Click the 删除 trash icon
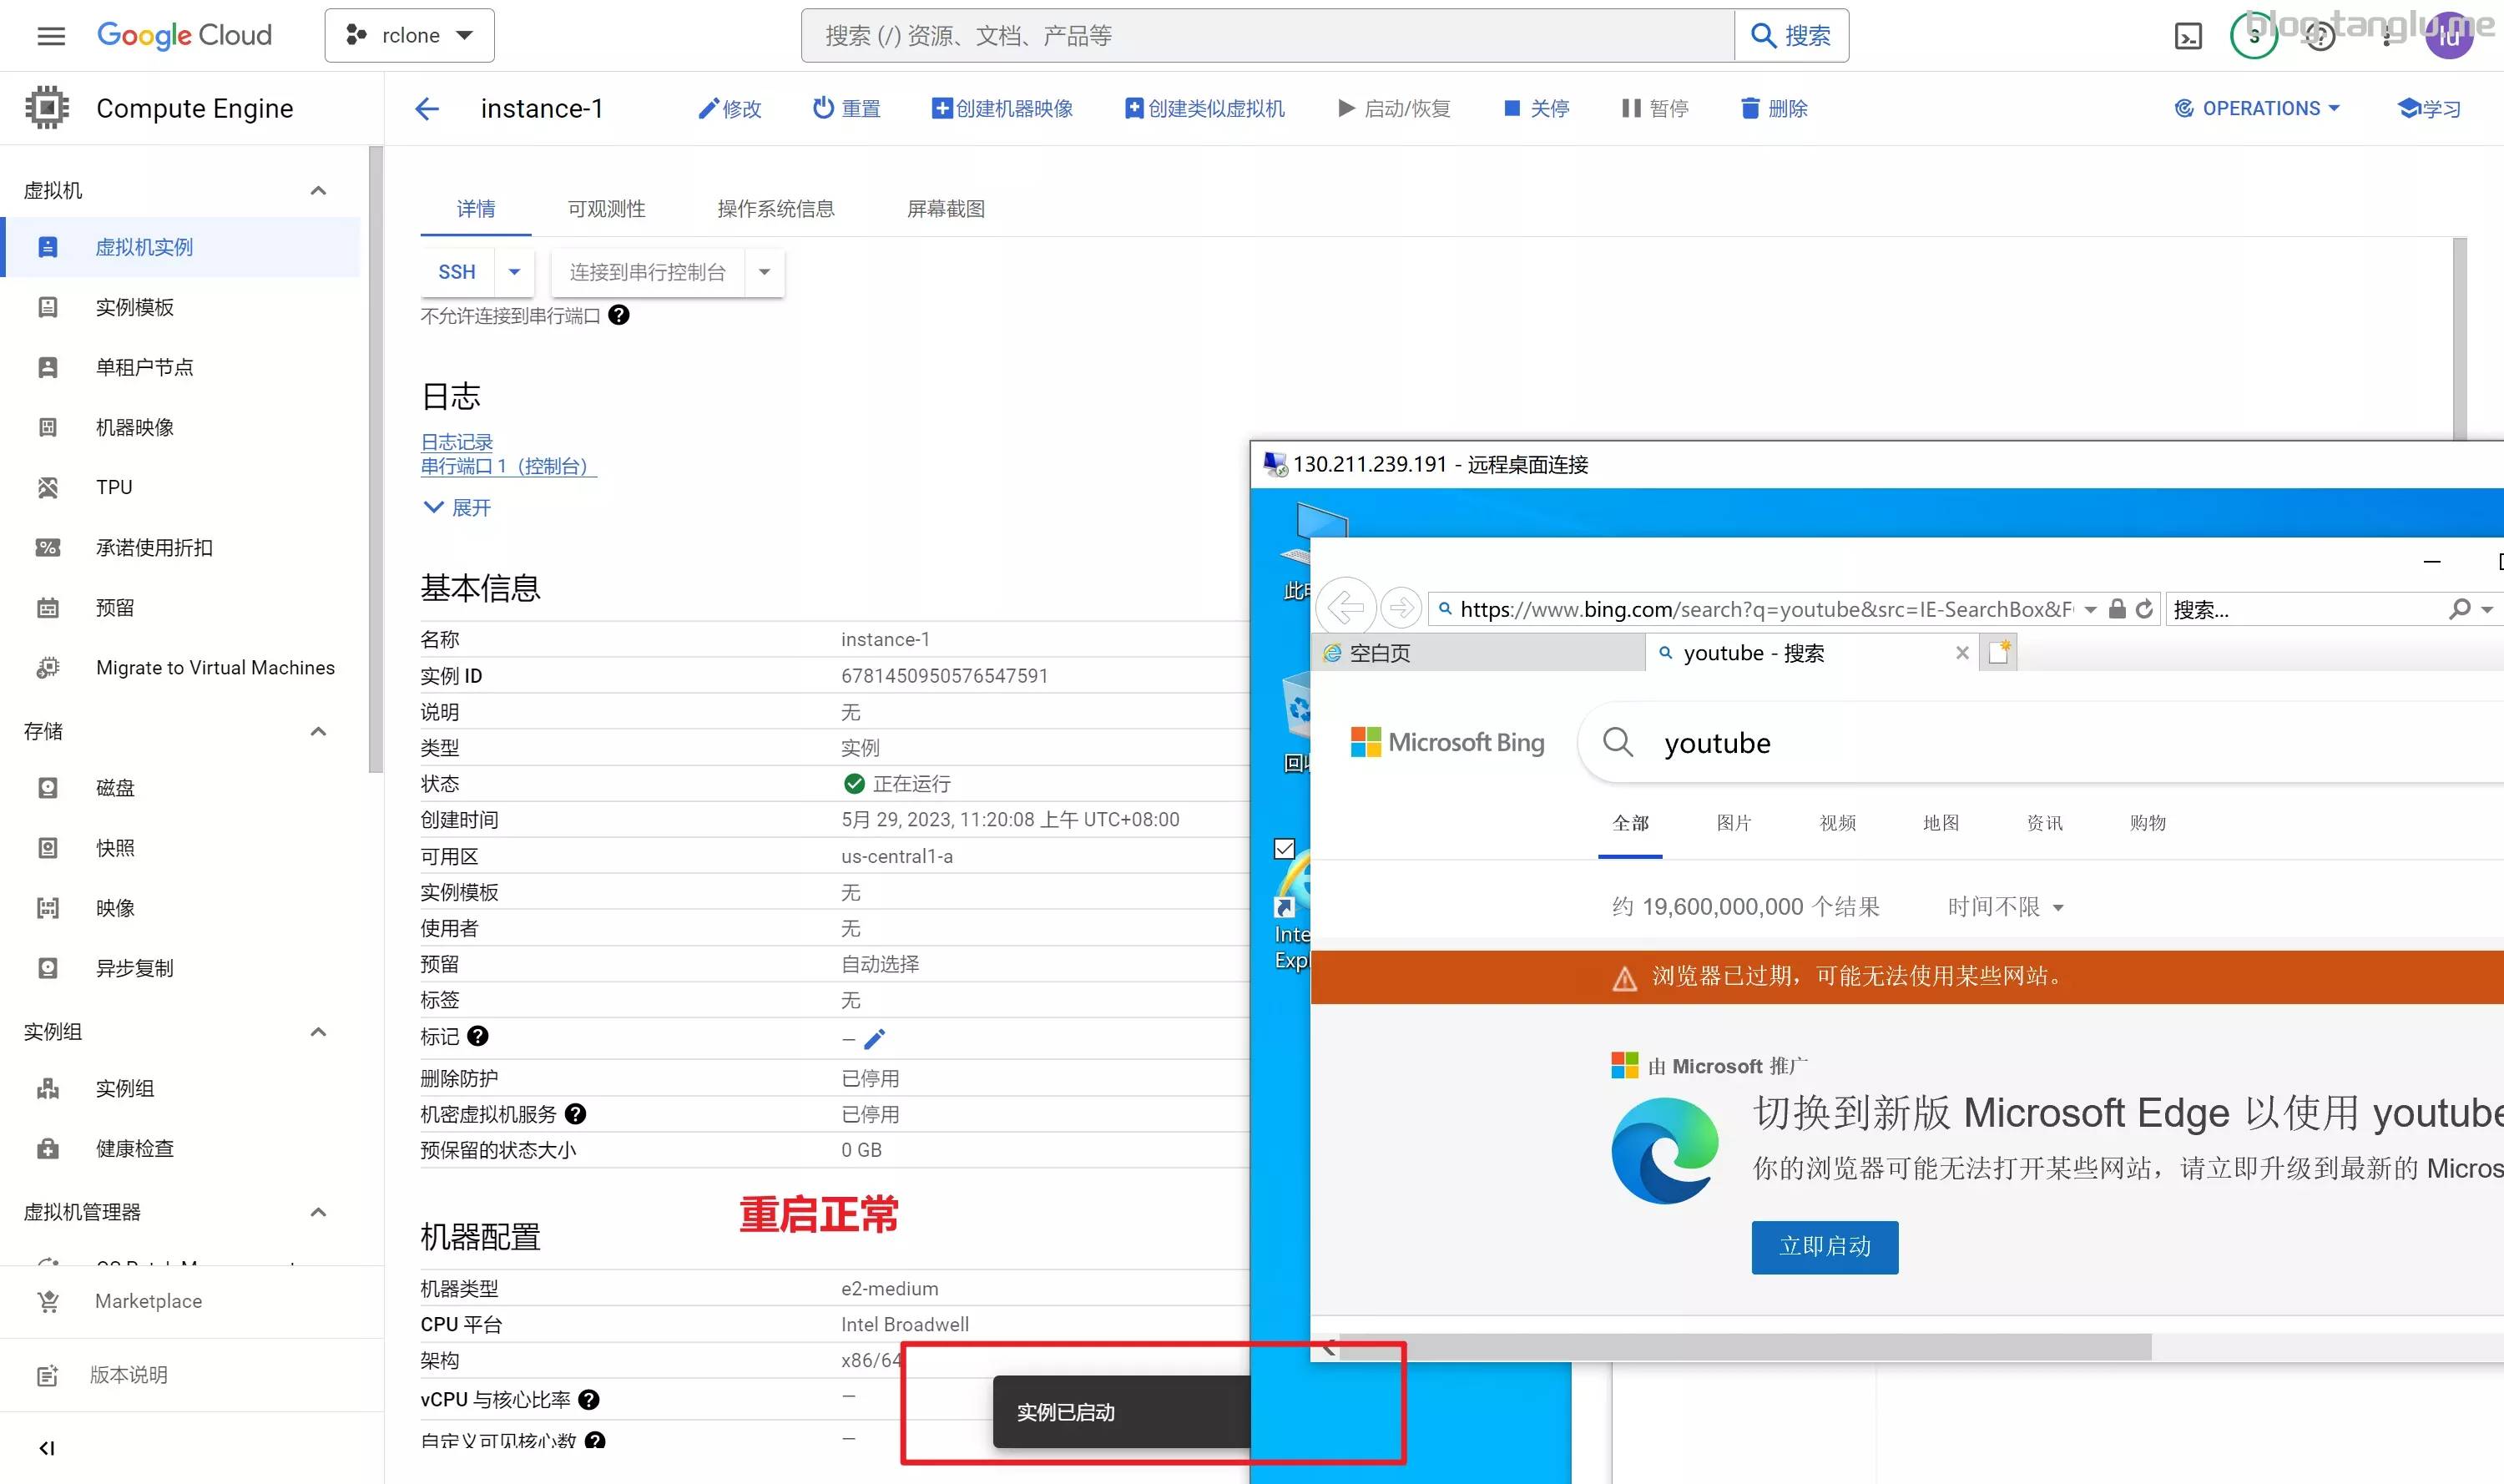 1749,108
